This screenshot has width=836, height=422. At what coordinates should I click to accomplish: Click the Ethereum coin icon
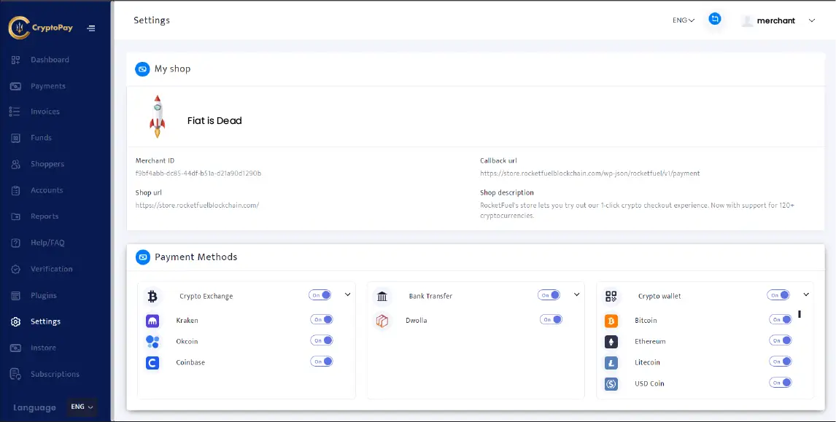point(611,340)
